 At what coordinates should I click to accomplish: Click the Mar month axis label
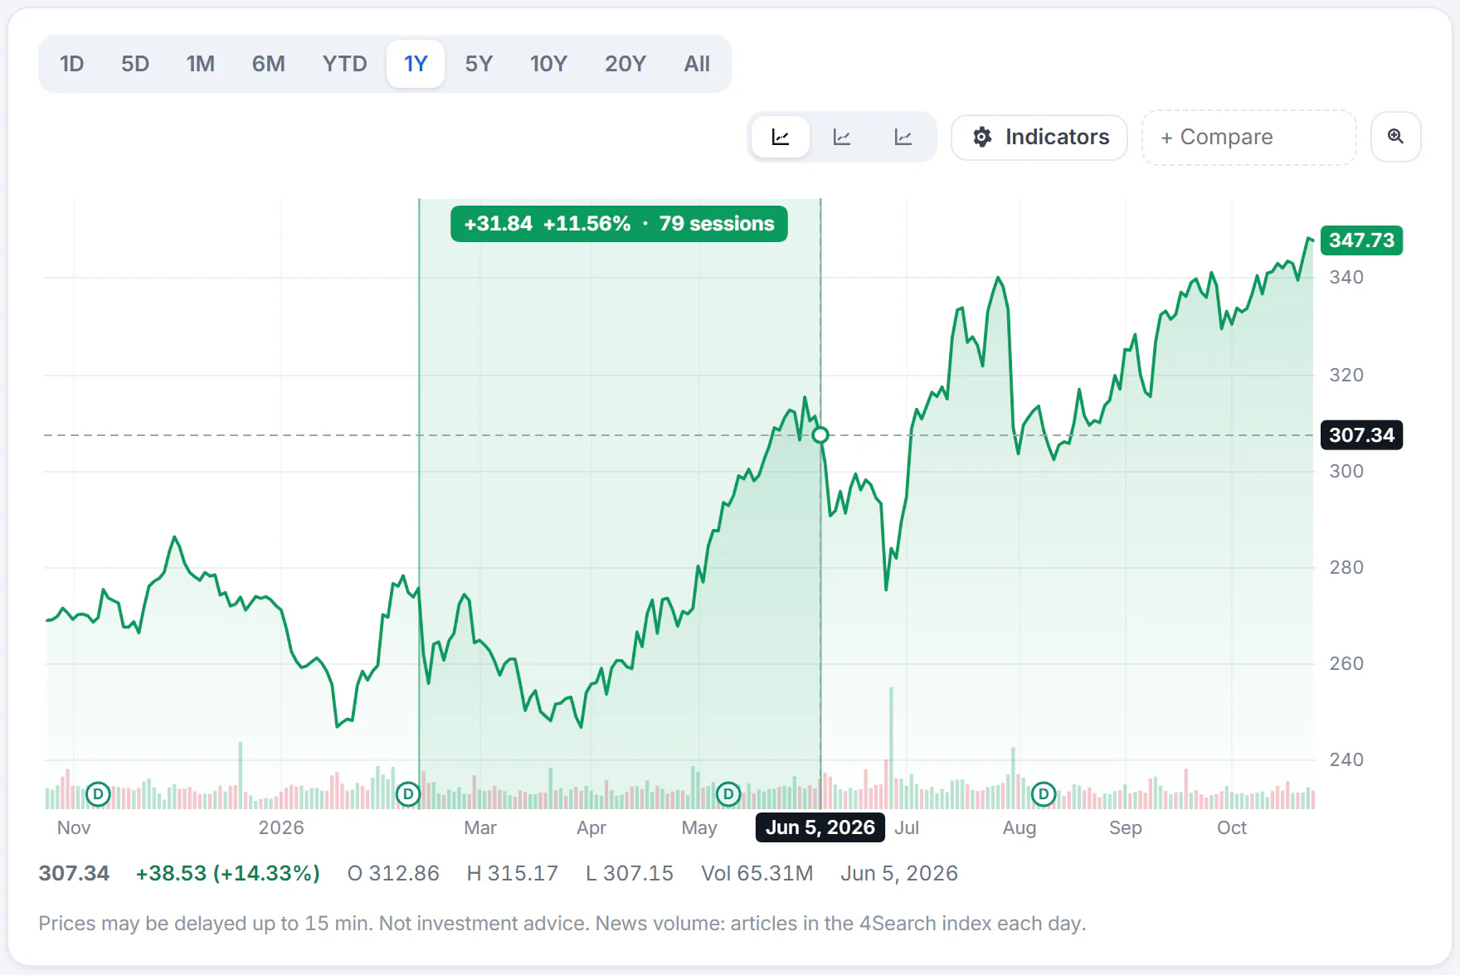(480, 827)
